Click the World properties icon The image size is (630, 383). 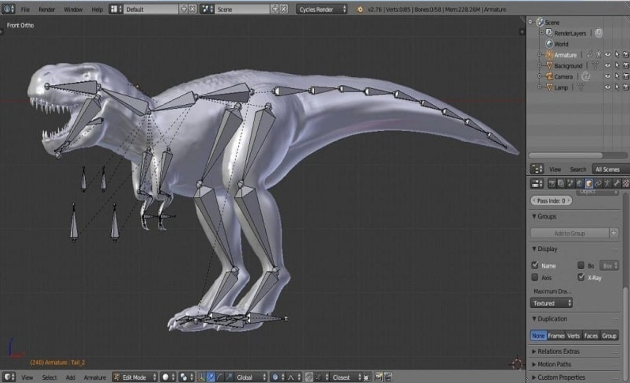579,183
